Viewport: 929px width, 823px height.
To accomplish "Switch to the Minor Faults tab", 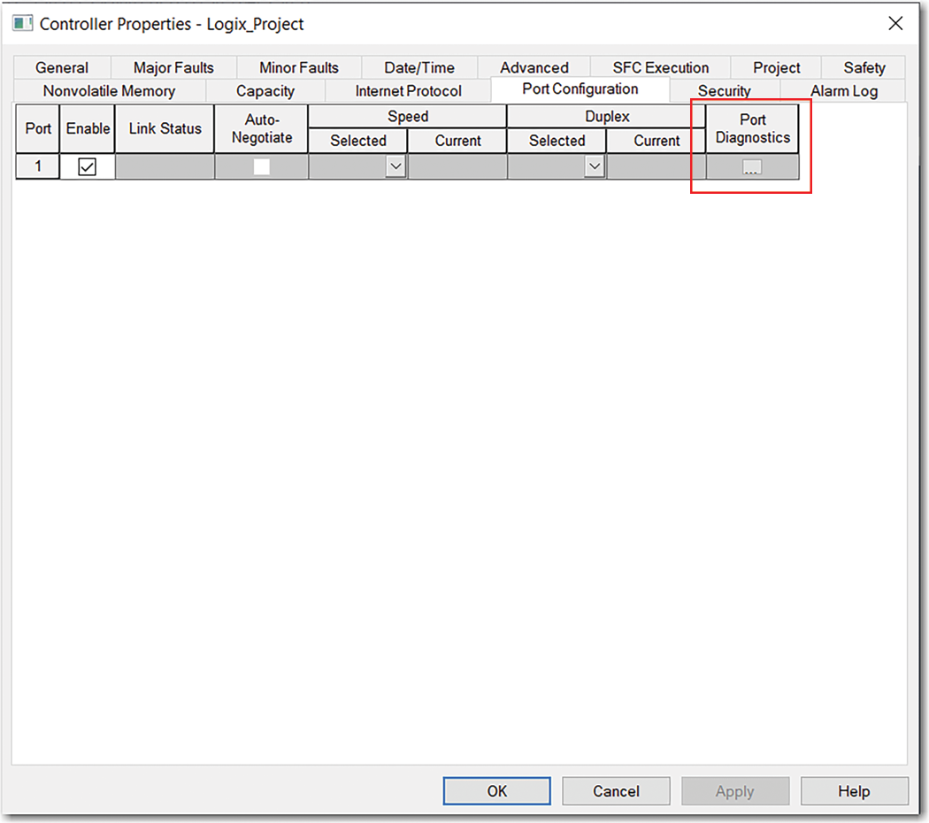I will 298,67.
